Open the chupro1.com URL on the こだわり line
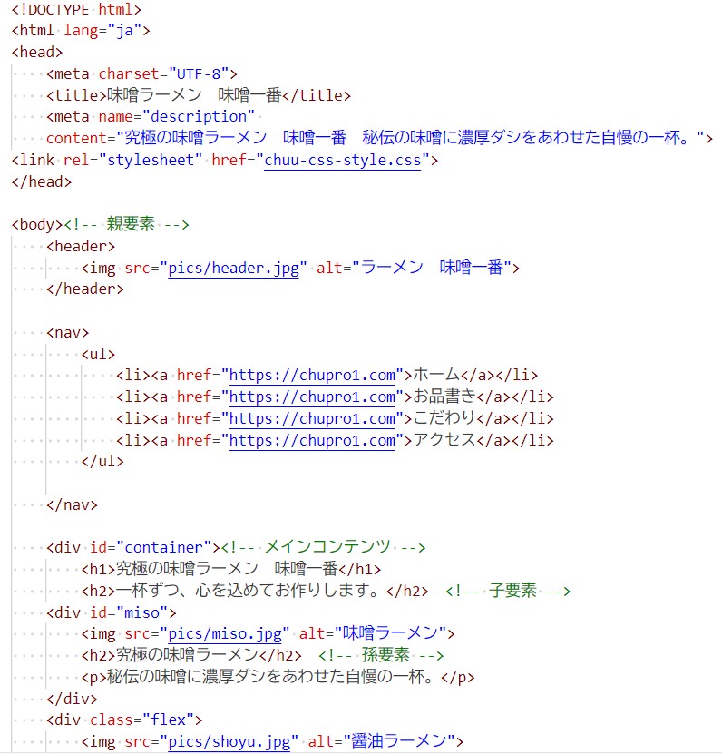 (x=312, y=418)
